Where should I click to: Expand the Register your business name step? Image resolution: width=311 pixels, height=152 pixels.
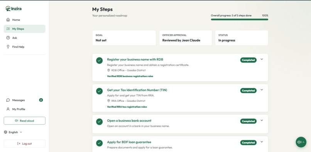pyautogui.click(x=262, y=59)
